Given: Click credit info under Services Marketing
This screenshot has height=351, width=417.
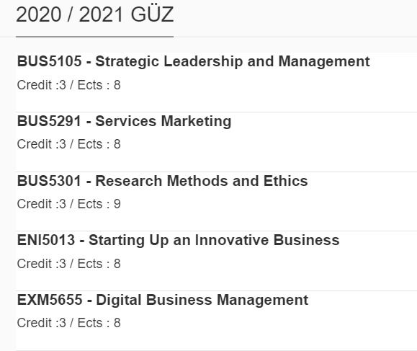Looking at the screenshot, I should click(x=69, y=144).
